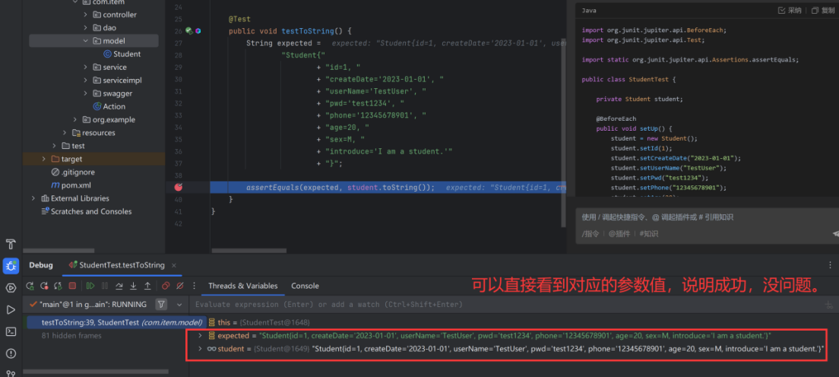This screenshot has width=839, height=377.
Task: Click the Step Out debugger icon
Action: coord(147,286)
